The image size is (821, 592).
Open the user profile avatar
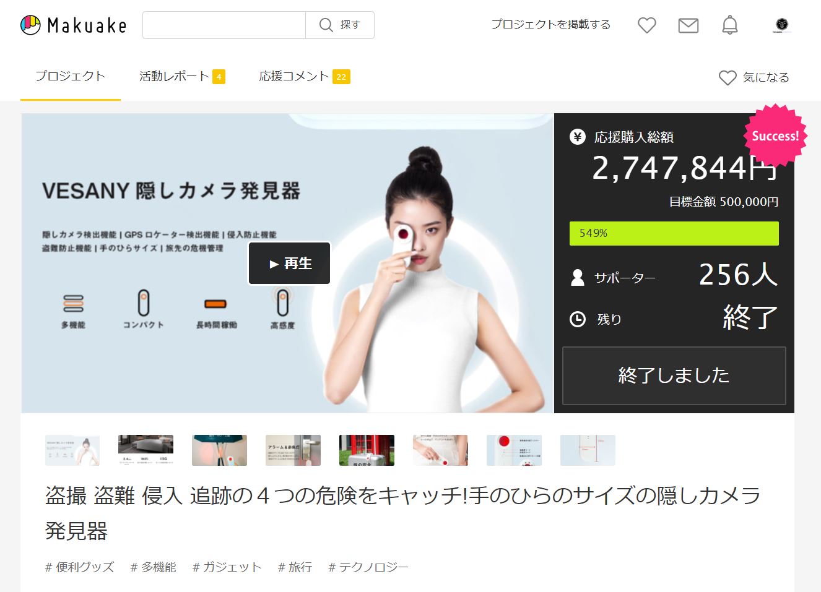click(x=782, y=25)
